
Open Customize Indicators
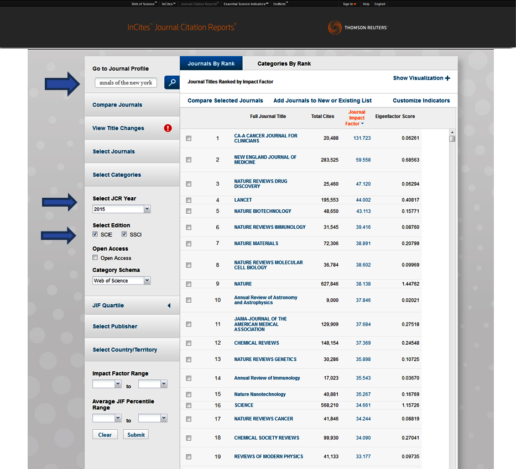coord(421,101)
